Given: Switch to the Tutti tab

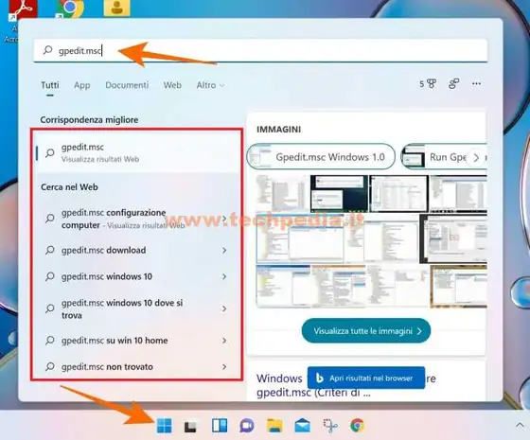Looking at the screenshot, I should (50, 85).
